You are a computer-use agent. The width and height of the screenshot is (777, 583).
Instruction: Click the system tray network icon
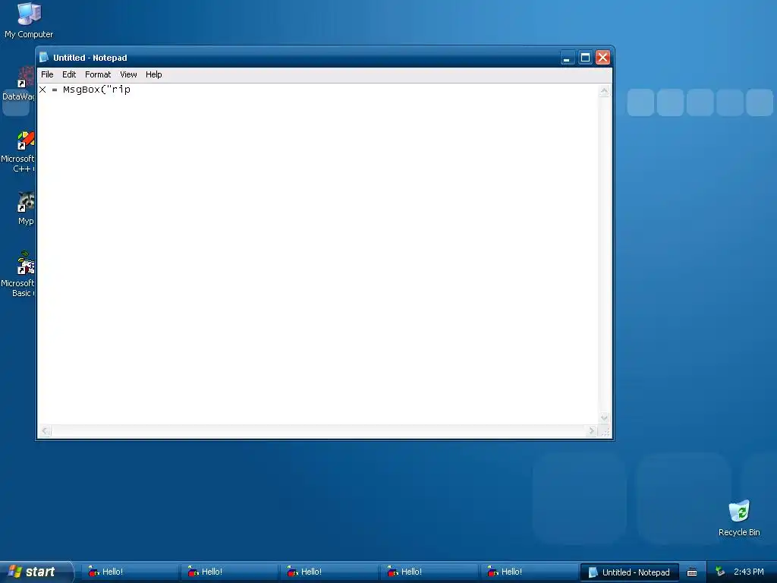[x=720, y=572]
